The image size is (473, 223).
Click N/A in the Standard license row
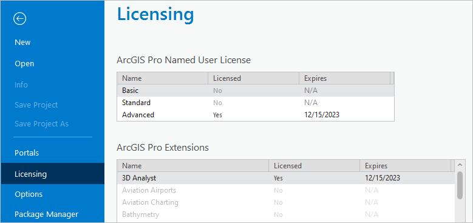tap(311, 103)
